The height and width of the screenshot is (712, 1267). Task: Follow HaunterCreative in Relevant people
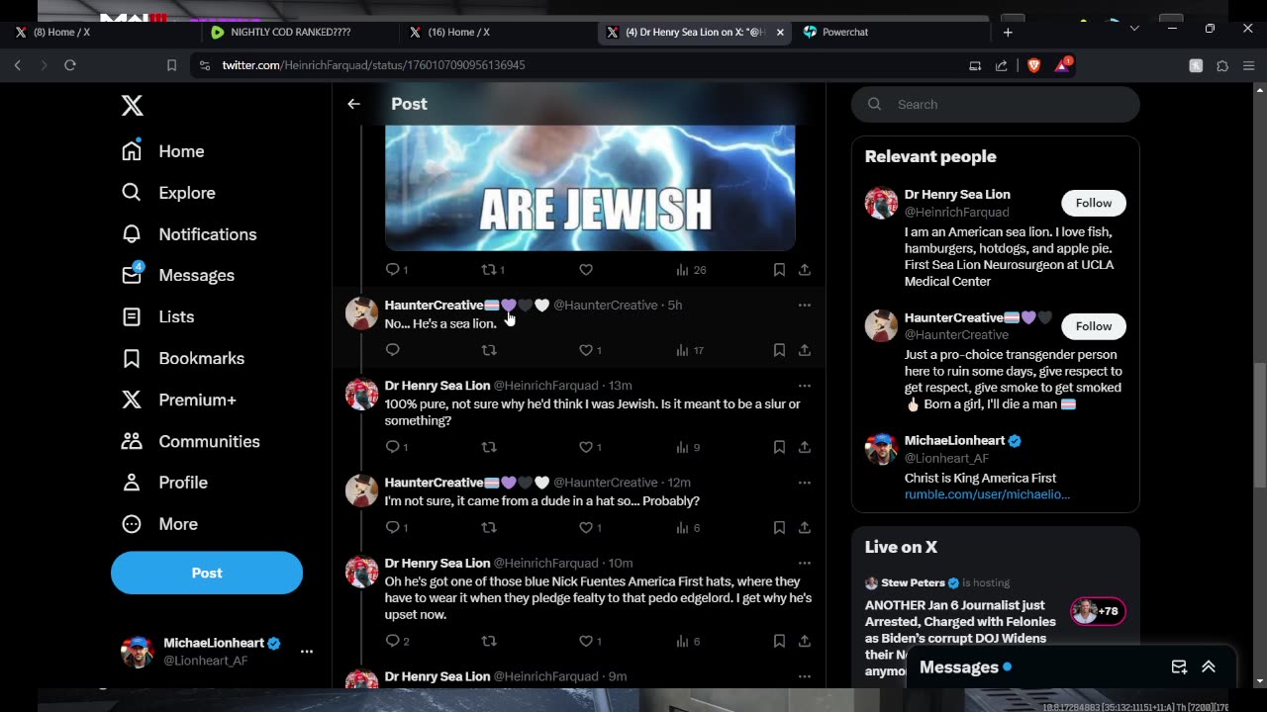pyautogui.click(x=1094, y=326)
